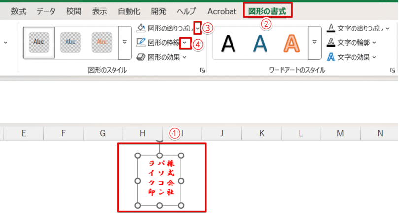Switch to the 開発 tab
The width and height of the screenshot is (400, 216).
pos(159,11)
